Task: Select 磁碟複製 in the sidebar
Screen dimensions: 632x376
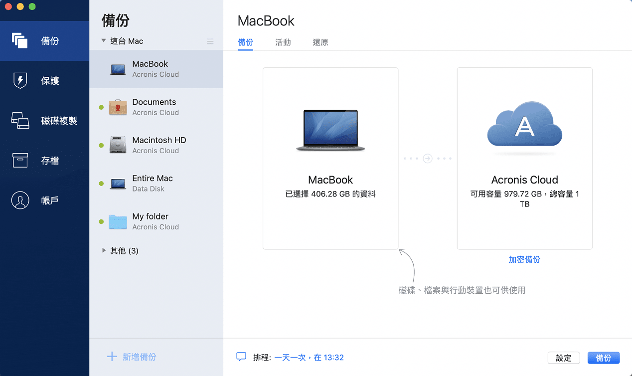Action: (44, 120)
